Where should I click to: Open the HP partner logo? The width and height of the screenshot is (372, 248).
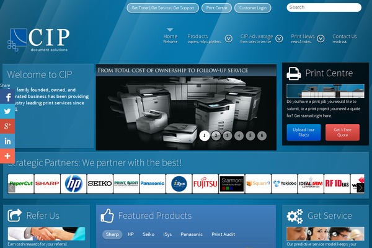click(74, 184)
